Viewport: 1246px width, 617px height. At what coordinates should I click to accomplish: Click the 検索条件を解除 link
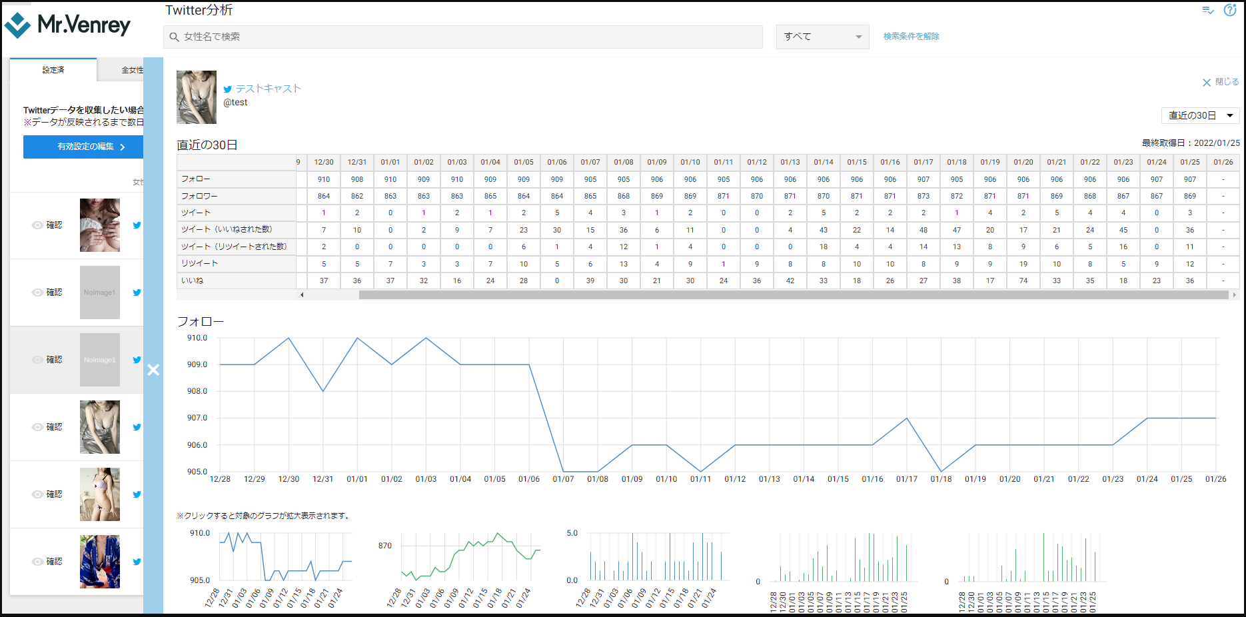click(911, 37)
